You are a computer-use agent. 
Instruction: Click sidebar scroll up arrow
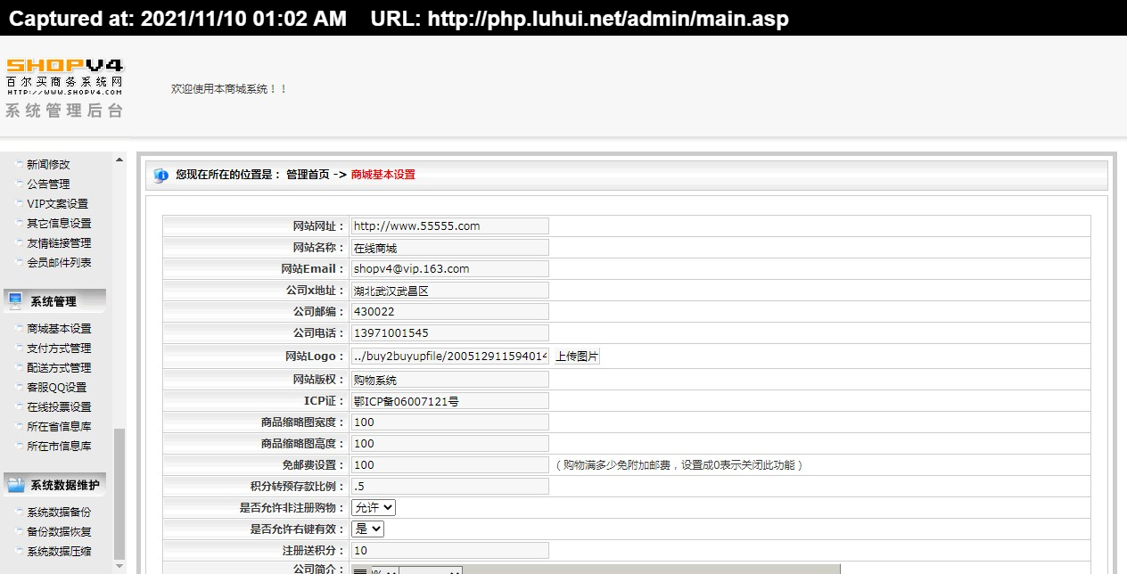click(x=119, y=160)
